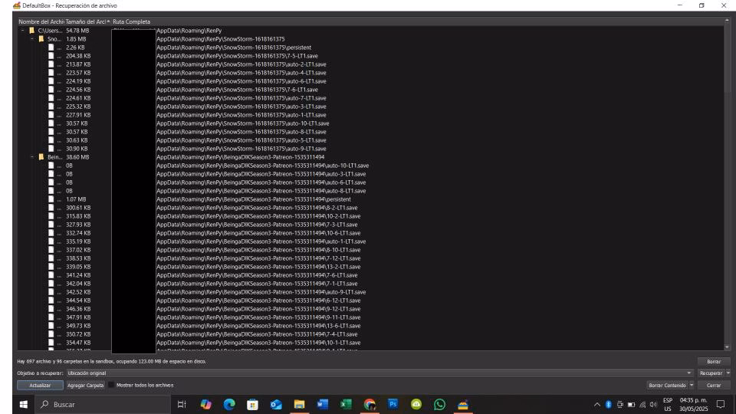Select the file icon of the 2.26 KB row
This screenshot has height=414, width=736.
pos(51,48)
